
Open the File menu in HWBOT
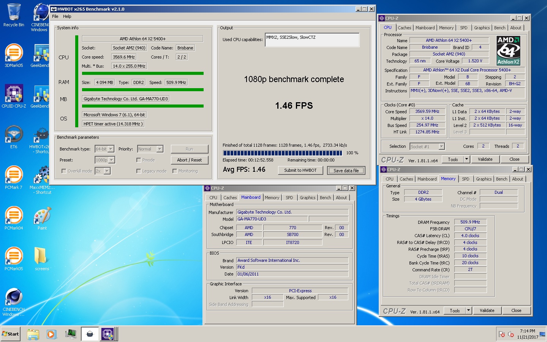[55, 16]
